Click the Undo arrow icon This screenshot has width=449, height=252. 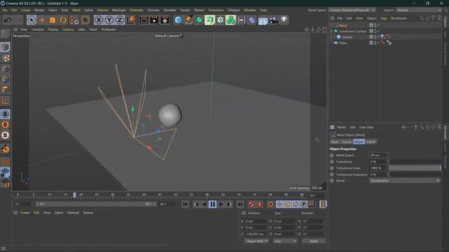coord(8,20)
